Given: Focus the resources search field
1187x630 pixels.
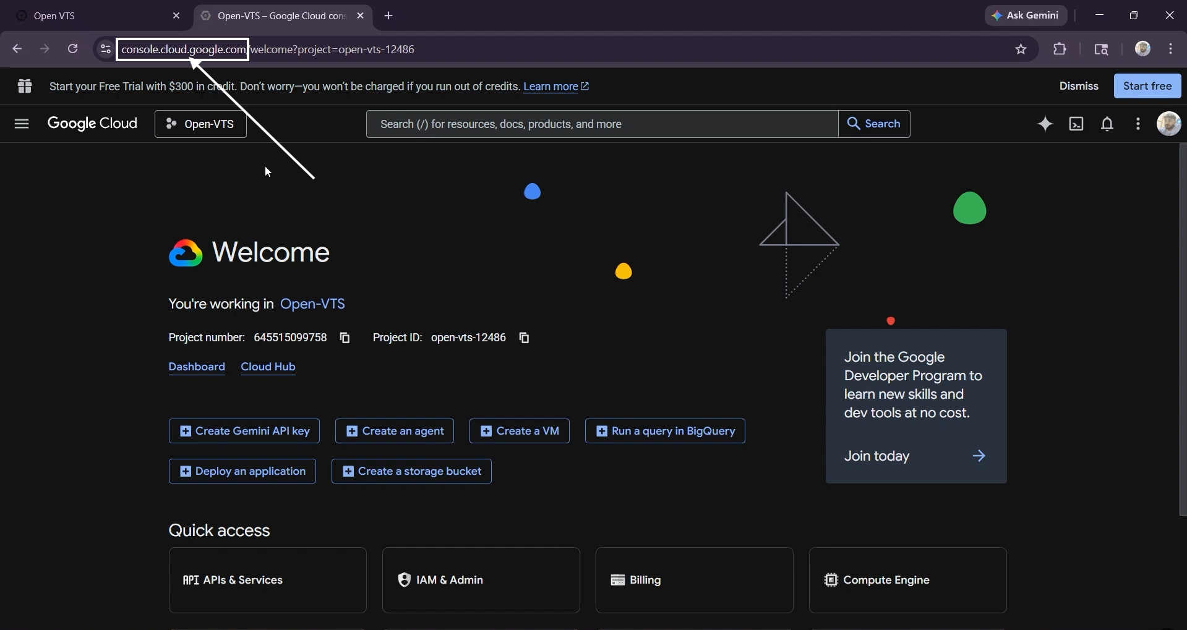Looking at the screenshot, I should 602,124.
